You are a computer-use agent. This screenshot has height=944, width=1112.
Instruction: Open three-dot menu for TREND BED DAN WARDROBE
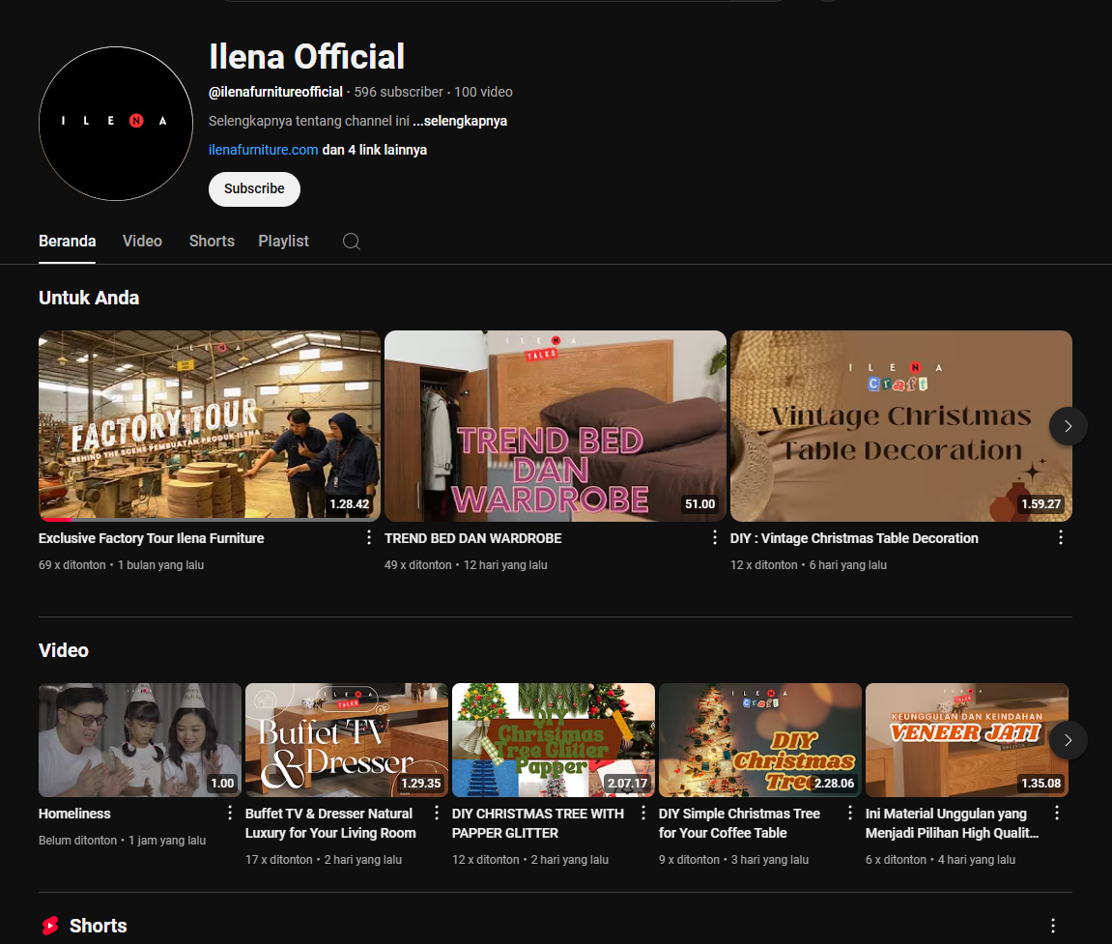point(715,538)
